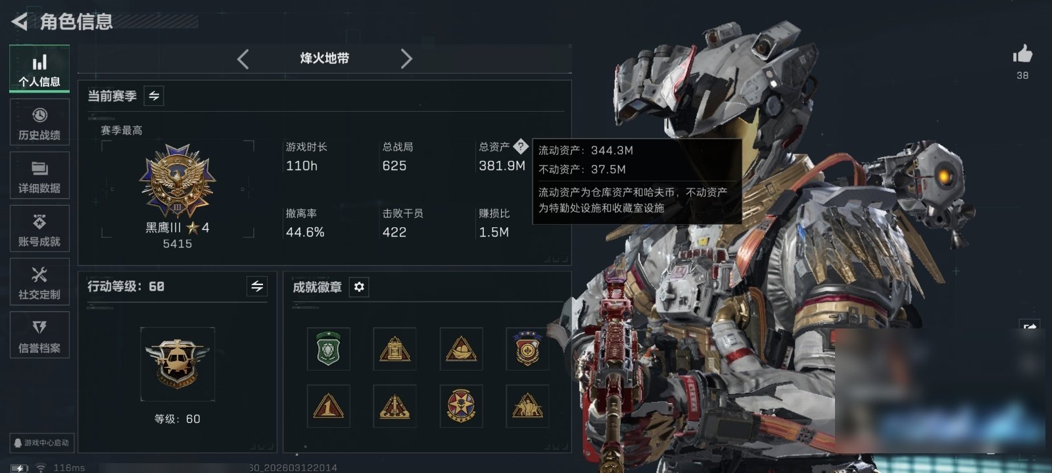Open the 账号成就 sidebar icon
This screenshot has height=473, width=1052.
point(39,229)
